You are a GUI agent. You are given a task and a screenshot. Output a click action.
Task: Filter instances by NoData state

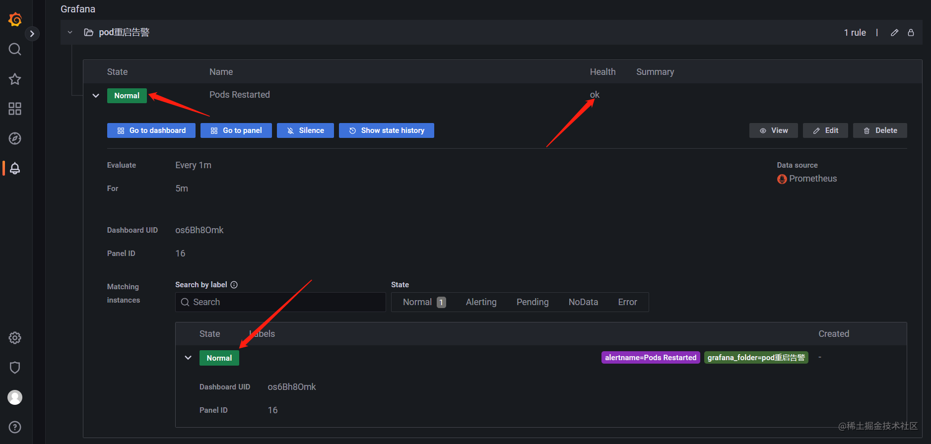(583, 302)
